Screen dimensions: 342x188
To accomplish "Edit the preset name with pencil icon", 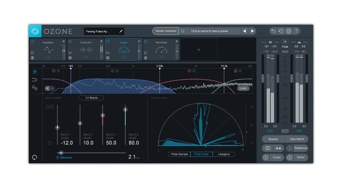I will tap(121, 31).
